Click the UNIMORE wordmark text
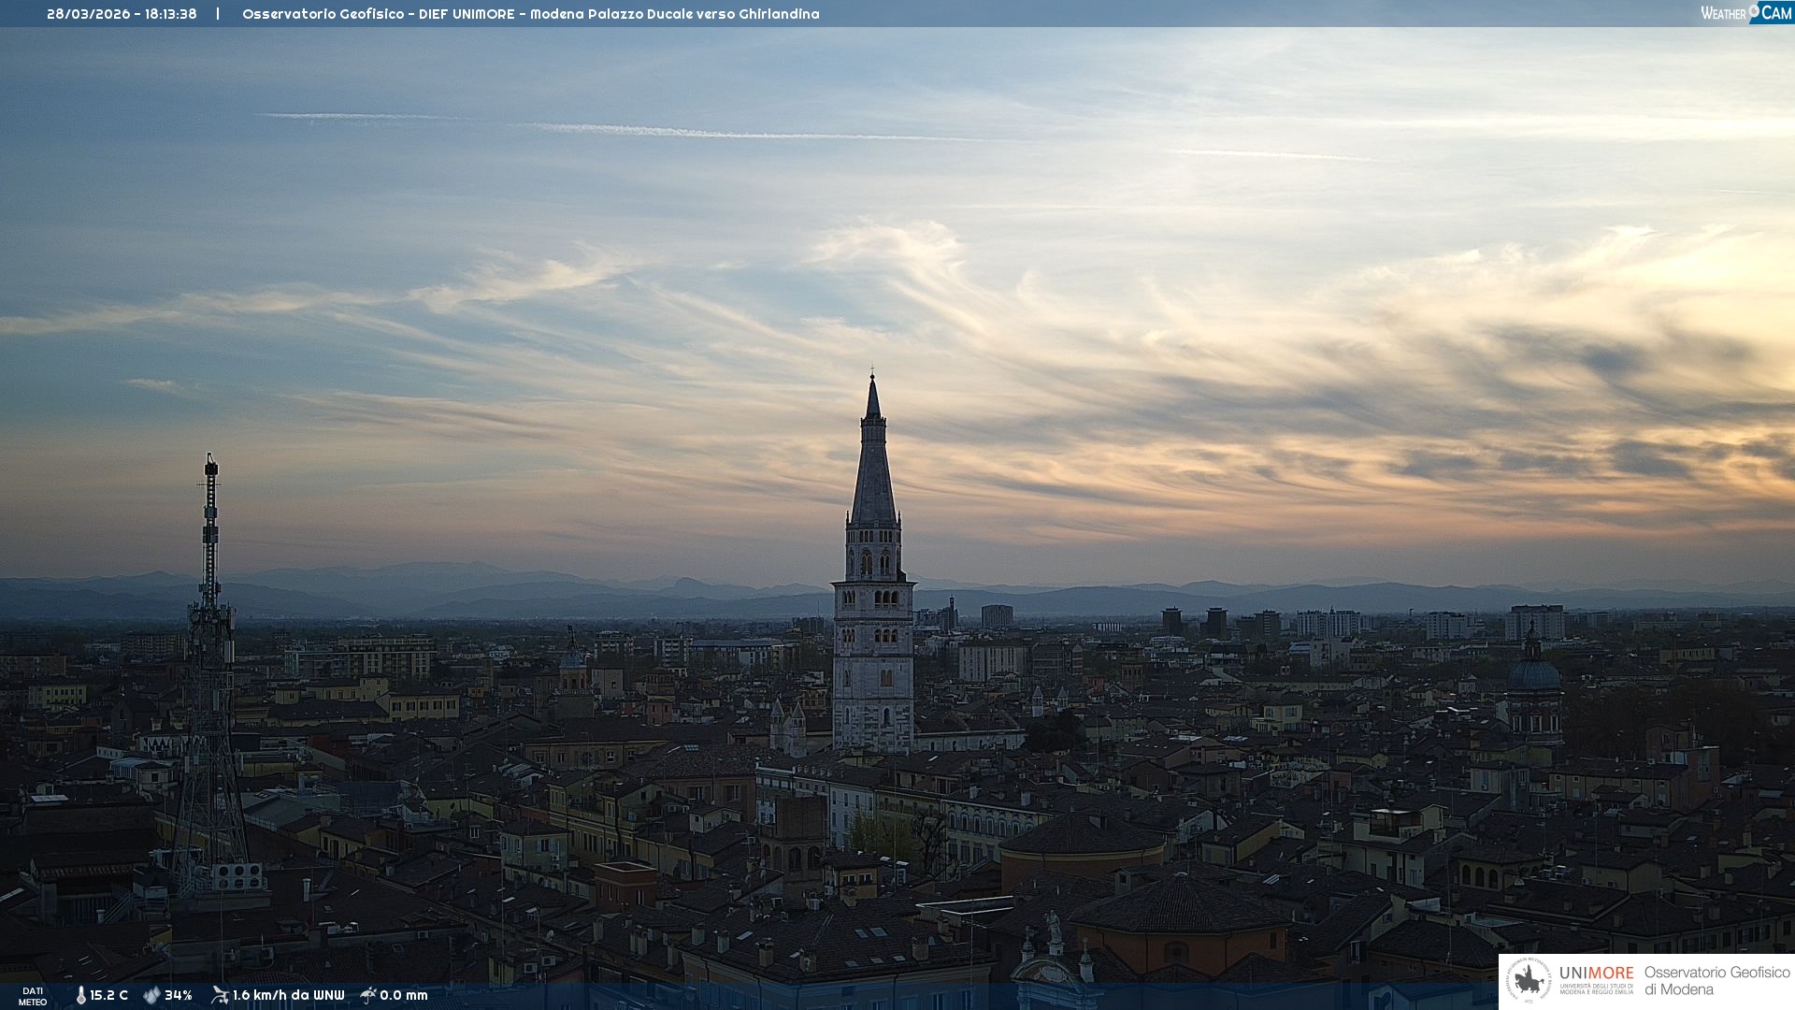This screenshot has height=1010, width=1795. [x=1596, y=974]
